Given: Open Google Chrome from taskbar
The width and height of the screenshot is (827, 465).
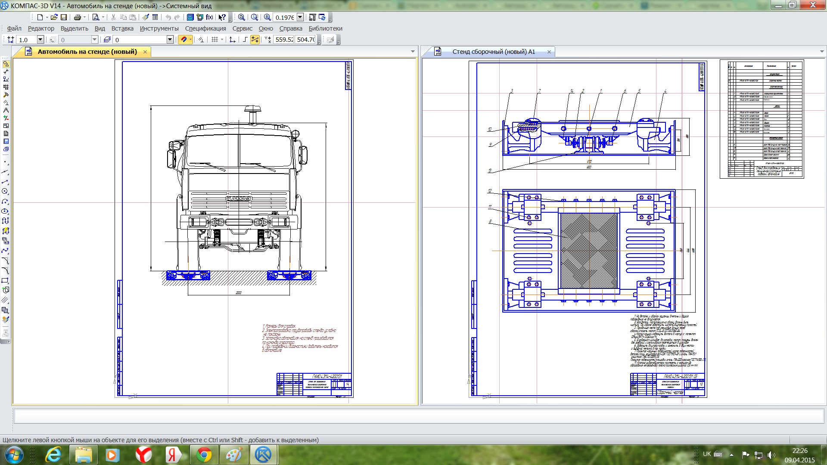Looking at the screenshot, I should pos(204,455).
